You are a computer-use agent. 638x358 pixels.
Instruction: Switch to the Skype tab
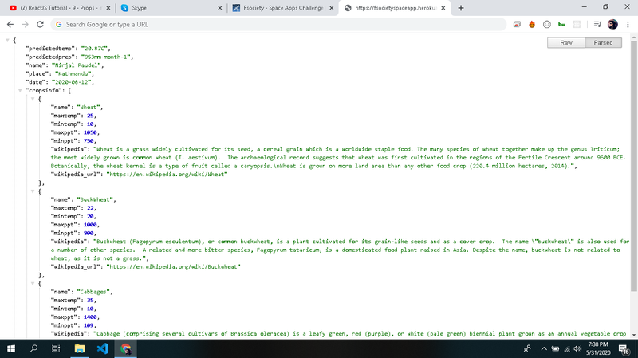[171, 8]
